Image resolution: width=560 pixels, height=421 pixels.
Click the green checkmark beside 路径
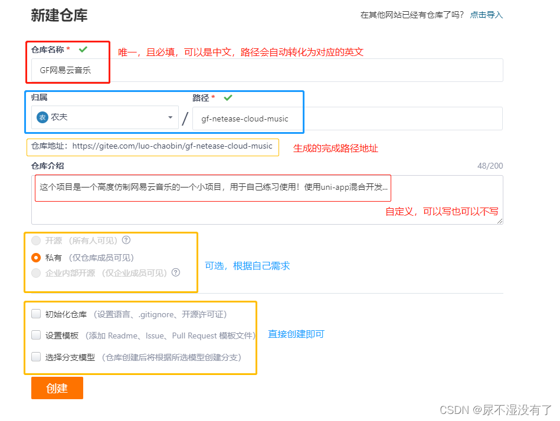[228, 97]
